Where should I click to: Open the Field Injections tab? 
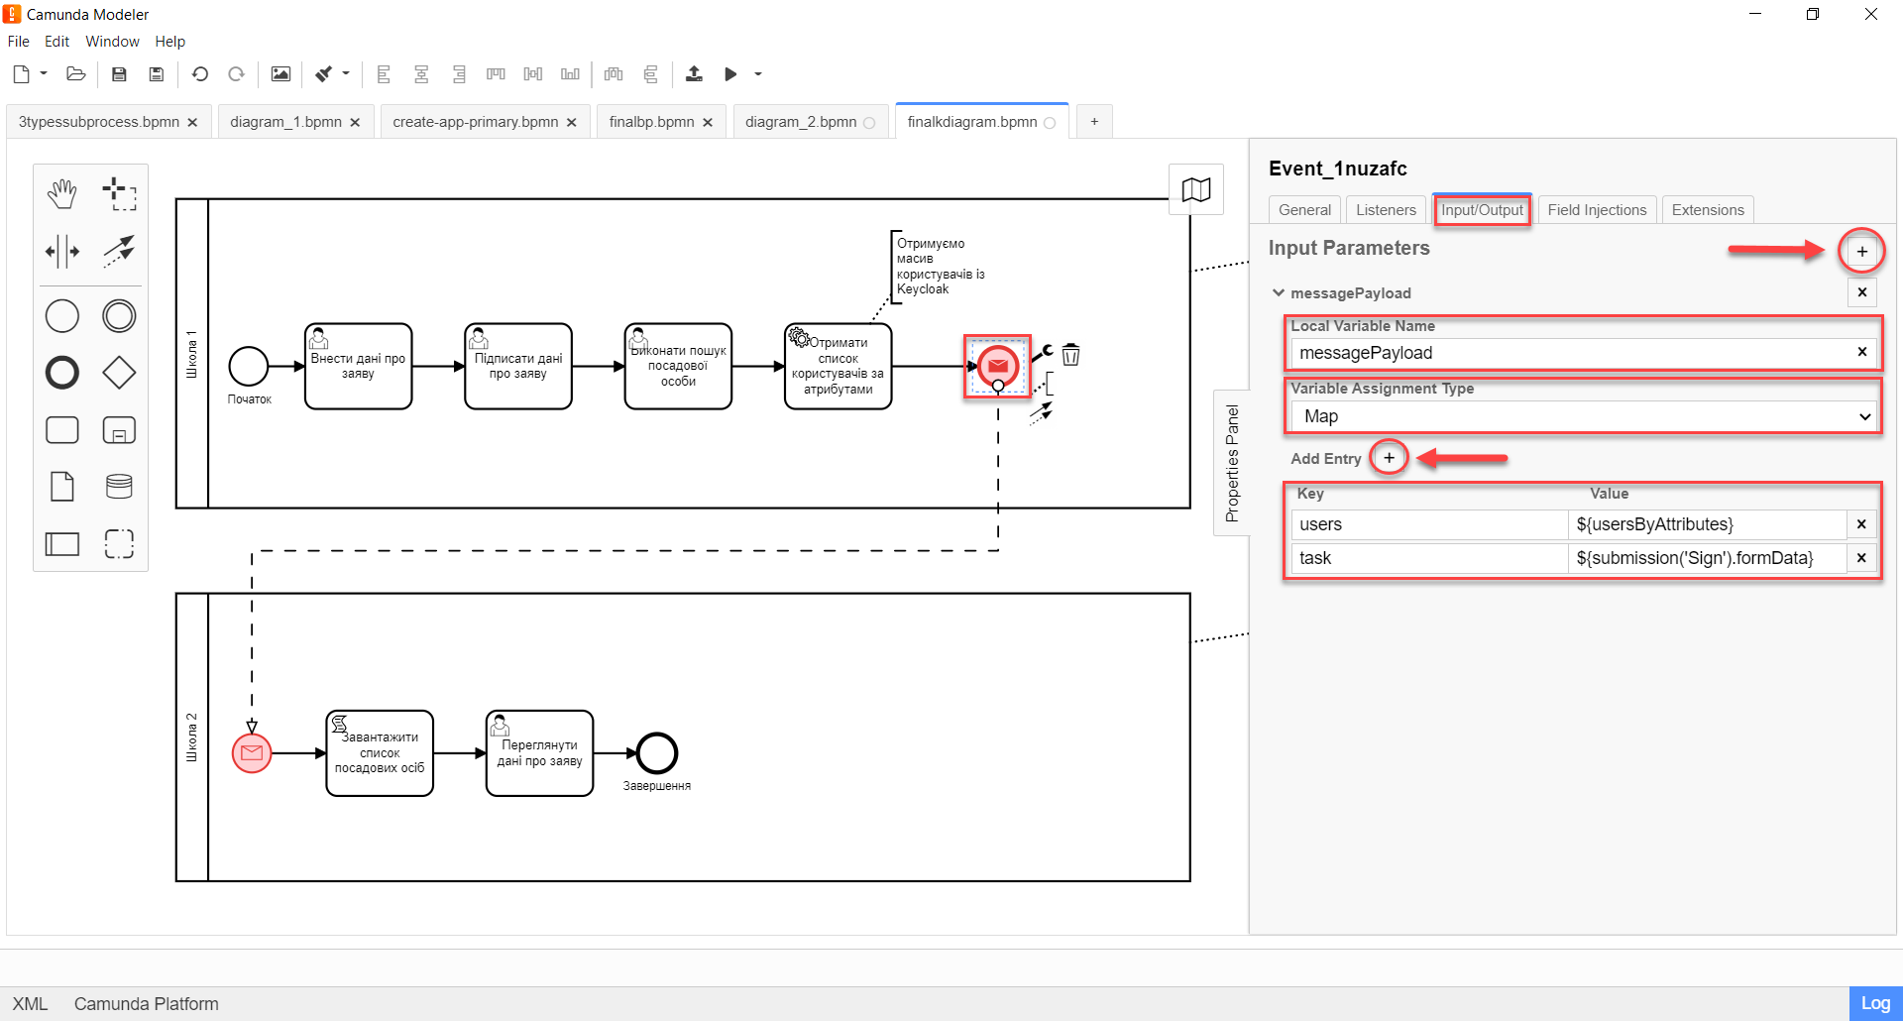pos(1597,210)
